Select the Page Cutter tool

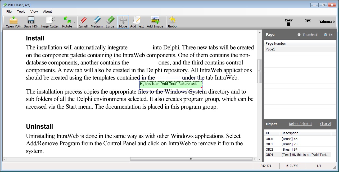(x=50, y=22)
